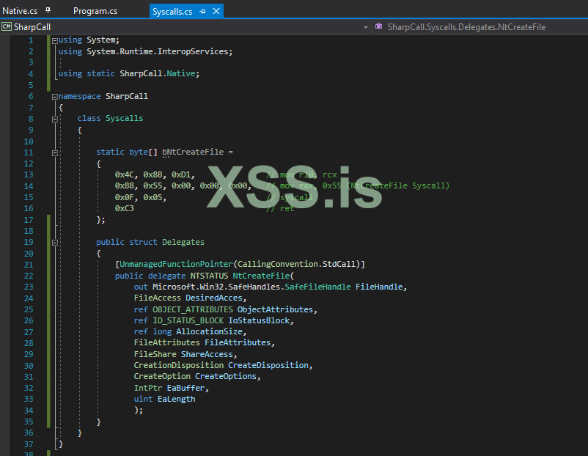
Task: Click pin icon on Native.cs tab
Action: (48, 10)
